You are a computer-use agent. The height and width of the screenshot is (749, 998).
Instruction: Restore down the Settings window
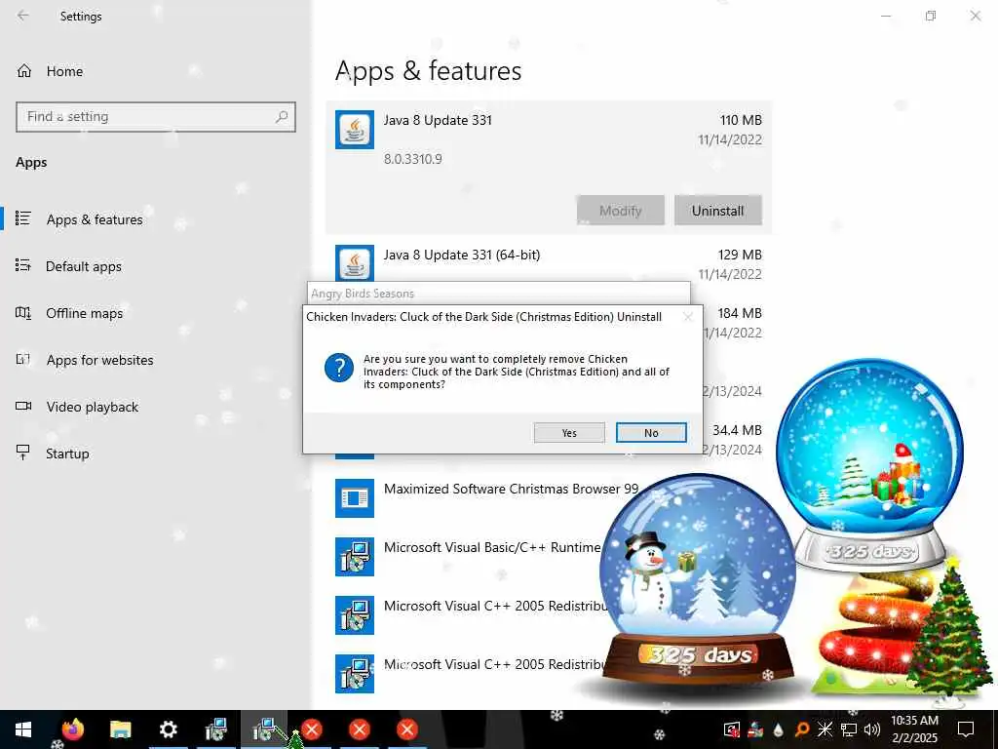(x=931, y=16)
